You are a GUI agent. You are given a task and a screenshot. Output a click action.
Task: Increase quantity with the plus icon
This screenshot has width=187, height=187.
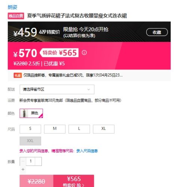[23, 169]
